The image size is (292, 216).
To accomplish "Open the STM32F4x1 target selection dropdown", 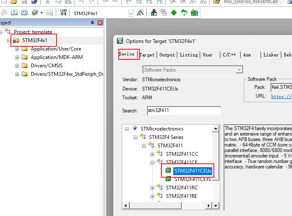I will (131, 13).
